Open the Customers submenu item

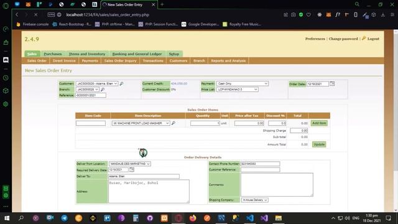(x=178, y=61)
